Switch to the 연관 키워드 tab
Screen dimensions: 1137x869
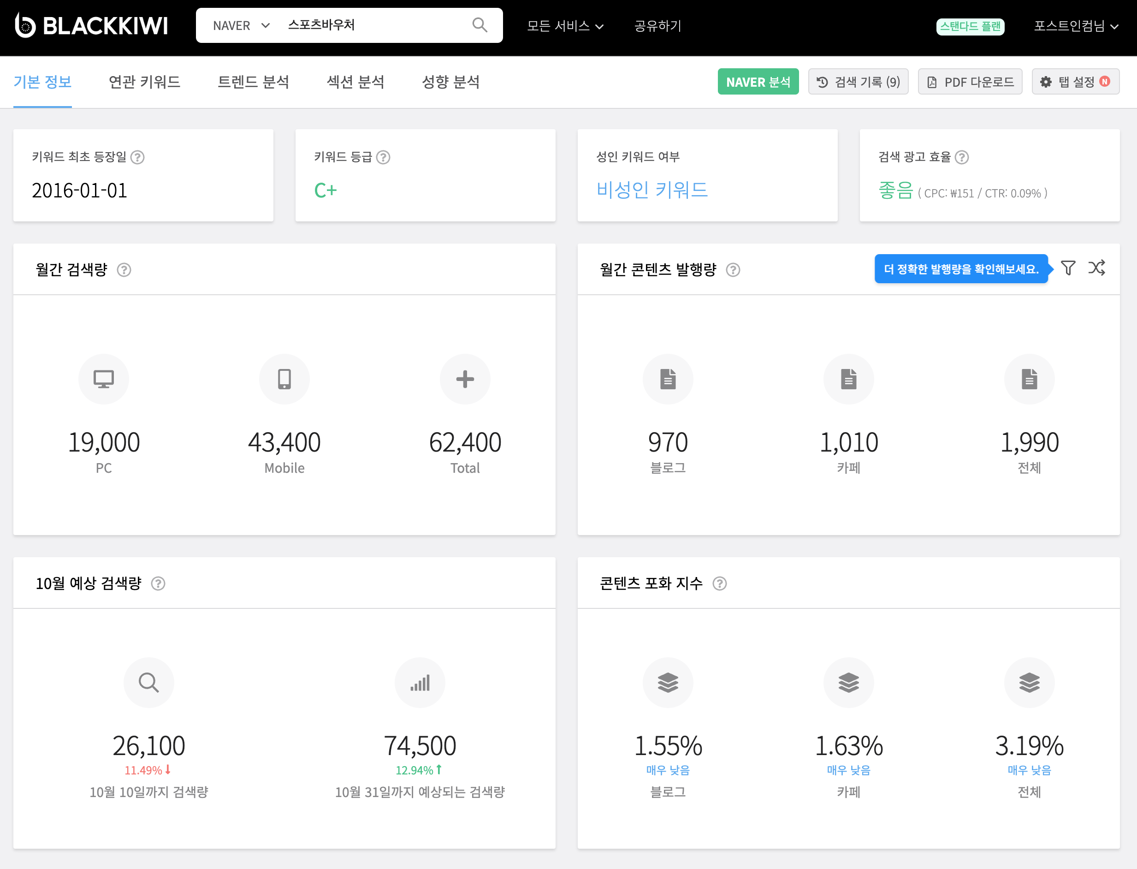coord(144,82)
